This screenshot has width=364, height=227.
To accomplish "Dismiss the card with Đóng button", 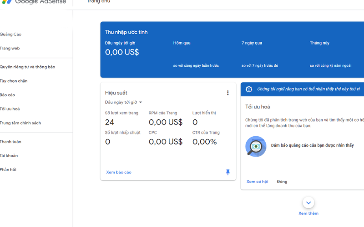I will (282, 182).
